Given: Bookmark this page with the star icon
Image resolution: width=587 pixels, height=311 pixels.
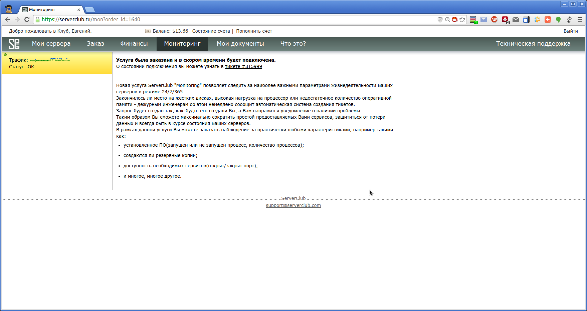Looking at the screenshot, I should click(x=462, y=20).
